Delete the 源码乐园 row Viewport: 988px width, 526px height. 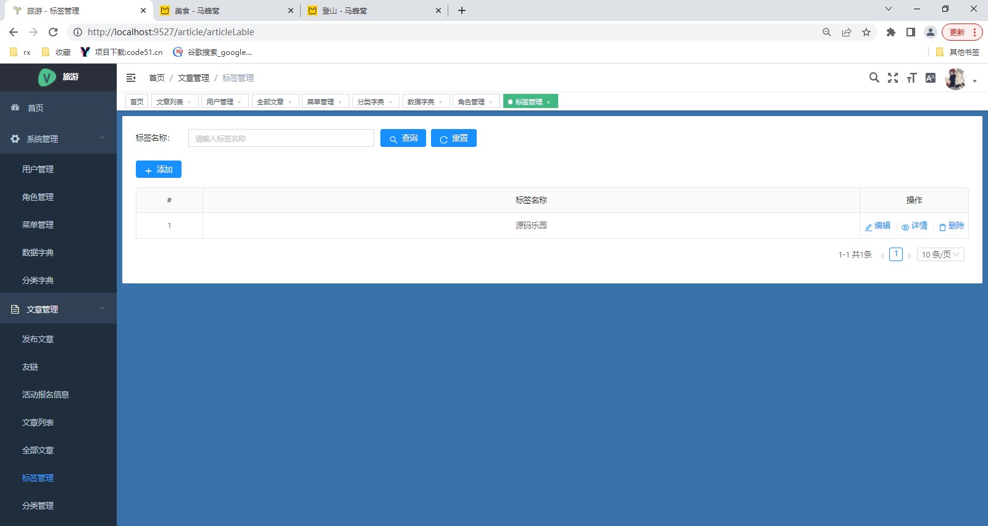click(x=952, y=226)
